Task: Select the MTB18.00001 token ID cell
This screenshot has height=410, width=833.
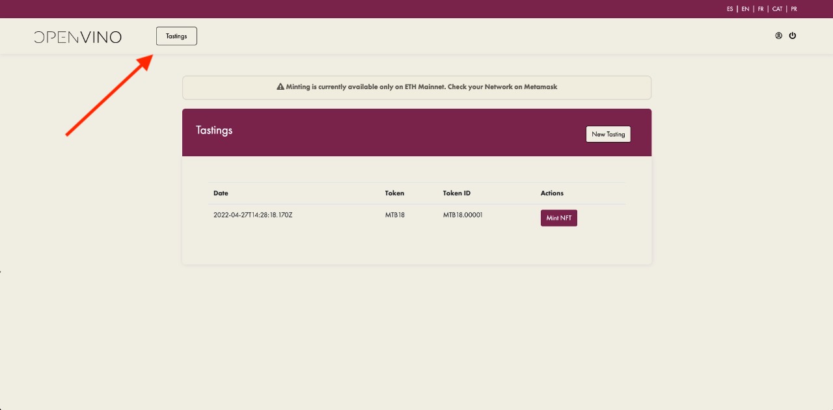Action: click(463, 215)
